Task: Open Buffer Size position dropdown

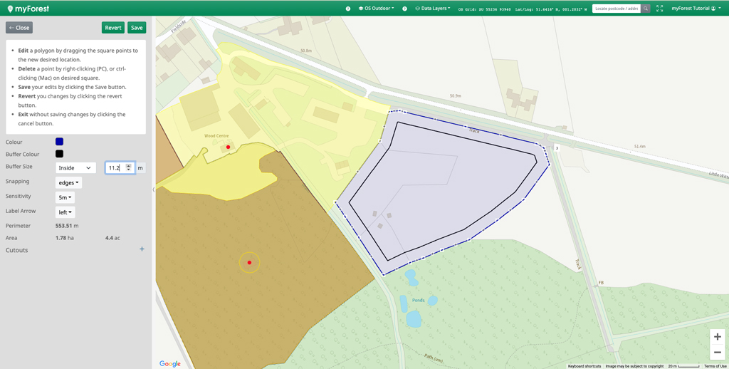Action: 75,168
